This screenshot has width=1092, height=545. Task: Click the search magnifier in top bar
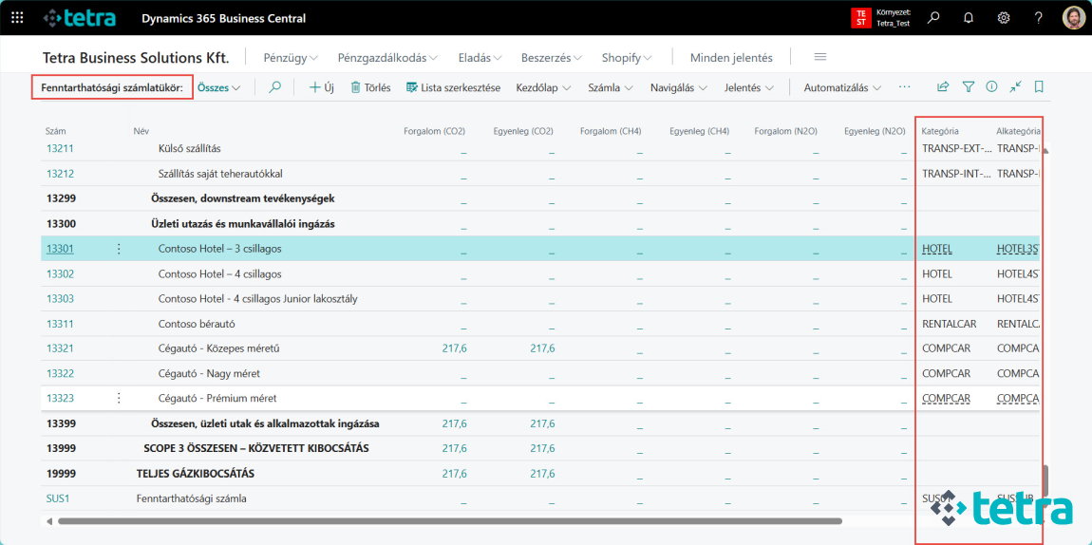[x=933, y=18]
